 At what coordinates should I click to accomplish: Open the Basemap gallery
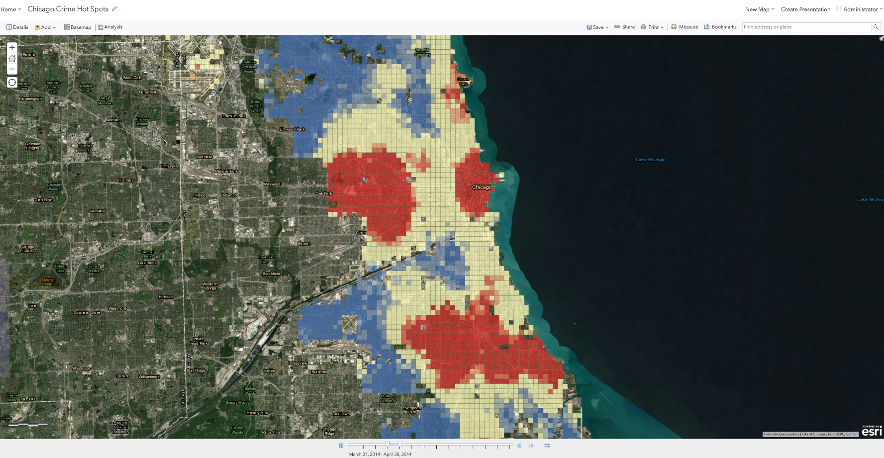click(78, 27)
